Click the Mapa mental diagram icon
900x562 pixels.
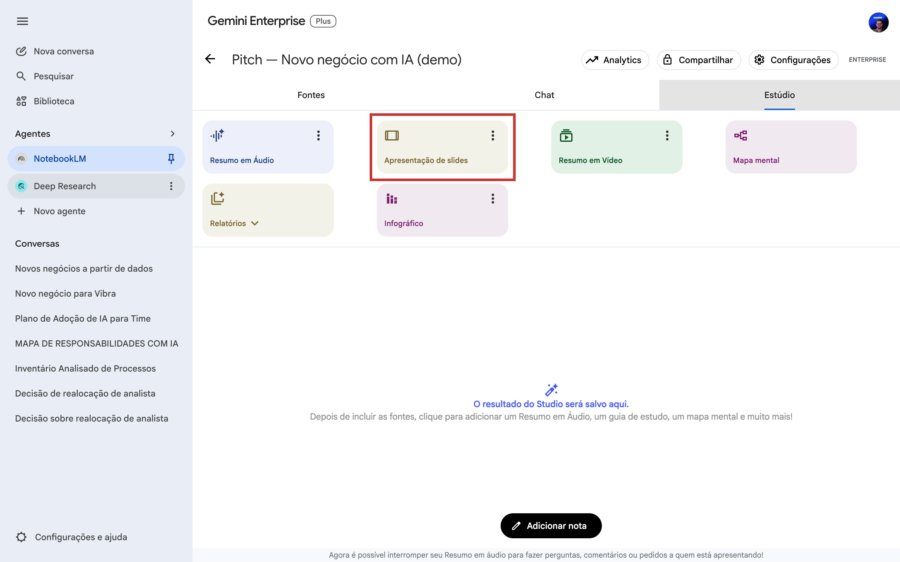740,136
